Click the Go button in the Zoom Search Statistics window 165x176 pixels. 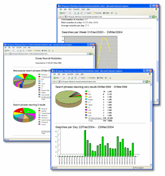(x=91, y=54)
